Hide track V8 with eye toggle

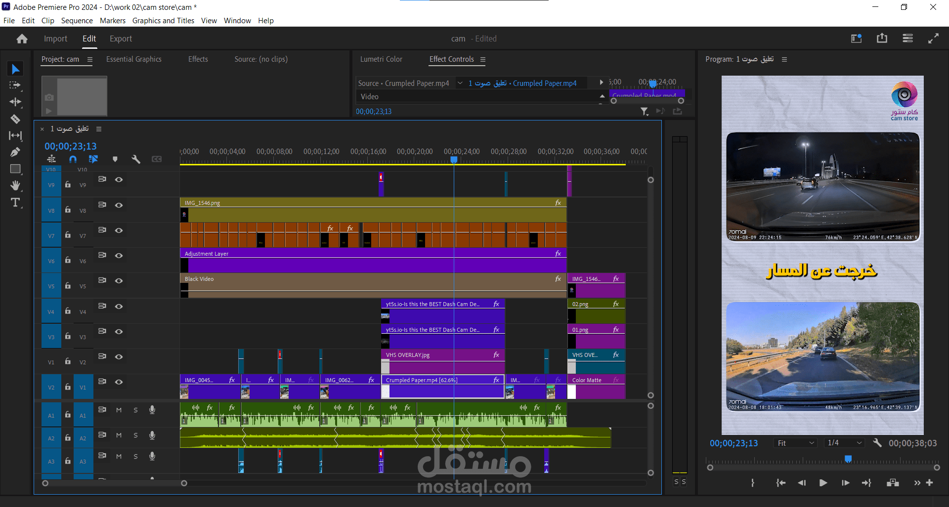pos(119,205)
